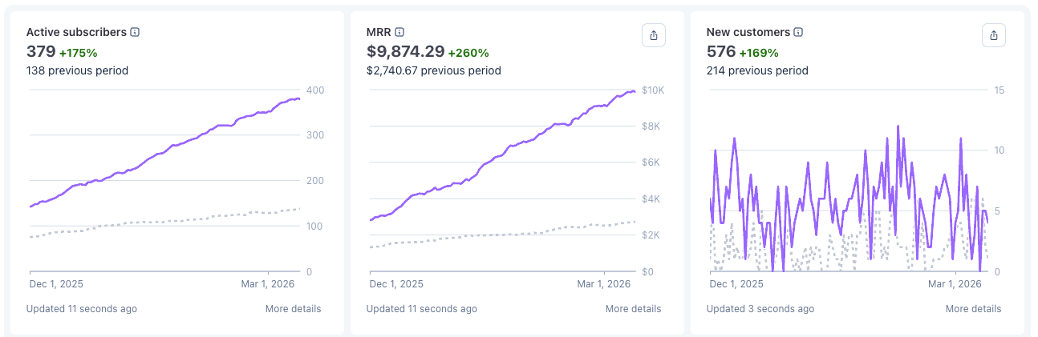Click the +169% change indicator

coord(758,53)
